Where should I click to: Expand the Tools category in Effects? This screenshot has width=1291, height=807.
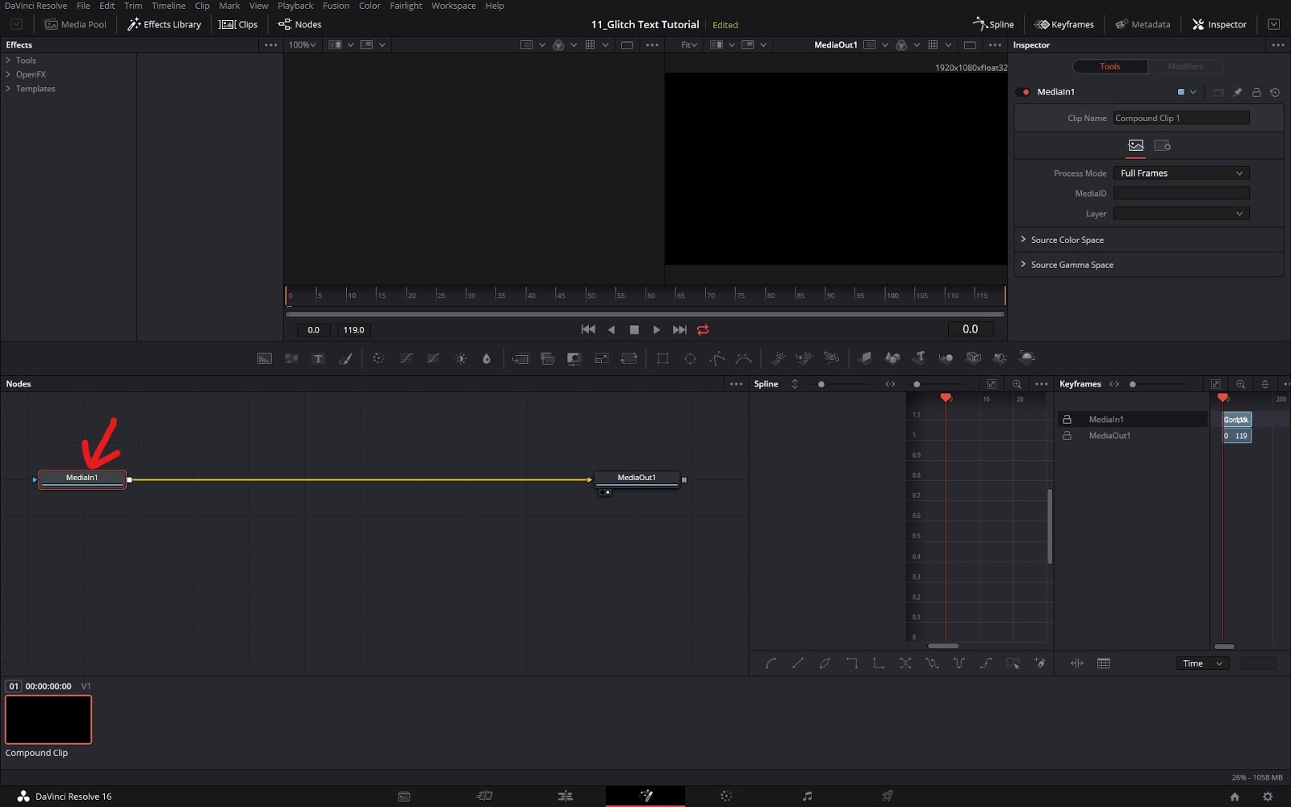coord(8,61)
